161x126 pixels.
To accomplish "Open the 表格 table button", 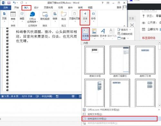I will [x=13, y=17].
